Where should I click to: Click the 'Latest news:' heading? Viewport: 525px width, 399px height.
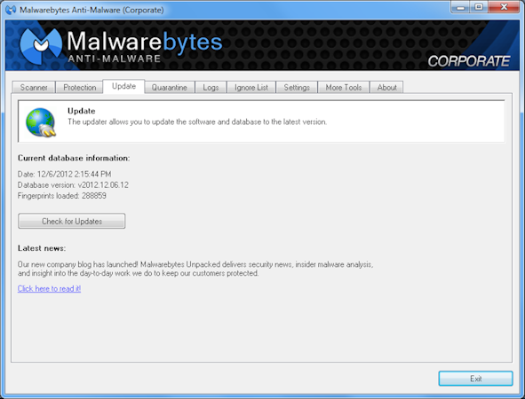[x=42, y=248]
